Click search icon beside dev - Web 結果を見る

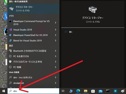click(x=10, y=77)
